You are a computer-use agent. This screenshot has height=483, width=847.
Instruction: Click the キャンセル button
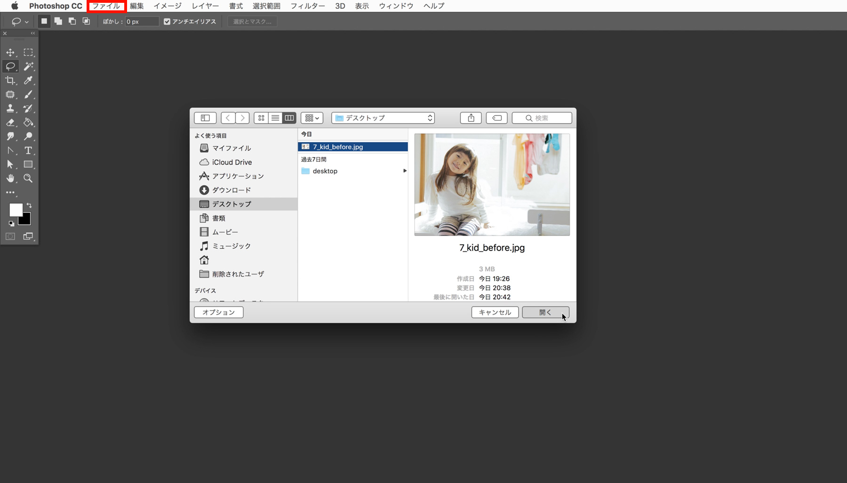pyautogui.click(x=495, y=312)
